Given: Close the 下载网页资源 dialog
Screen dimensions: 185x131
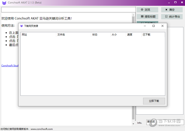Looking at the screenshot, I should click(x=162, y=26).
